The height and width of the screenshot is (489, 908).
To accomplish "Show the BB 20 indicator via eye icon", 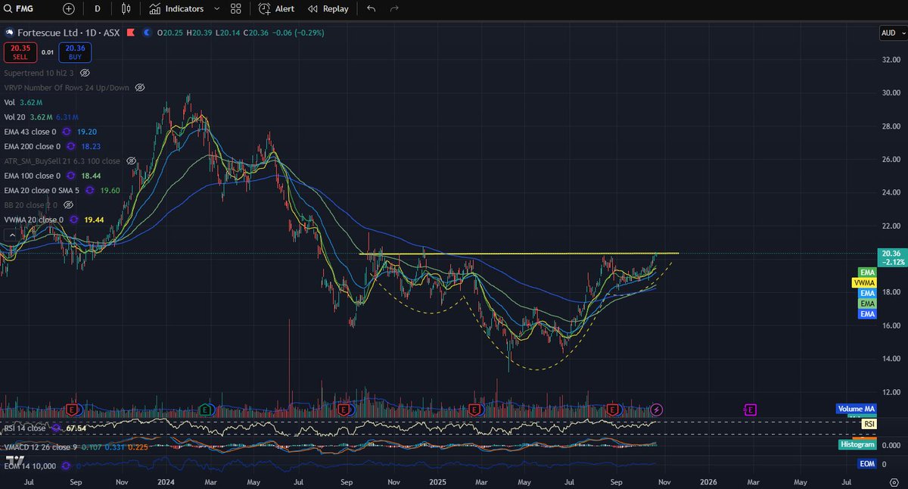I will tap(67, 205).
